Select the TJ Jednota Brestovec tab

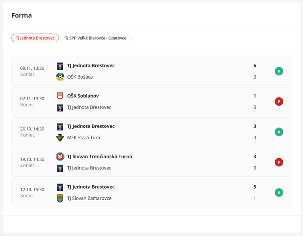[x=35, y=38]
